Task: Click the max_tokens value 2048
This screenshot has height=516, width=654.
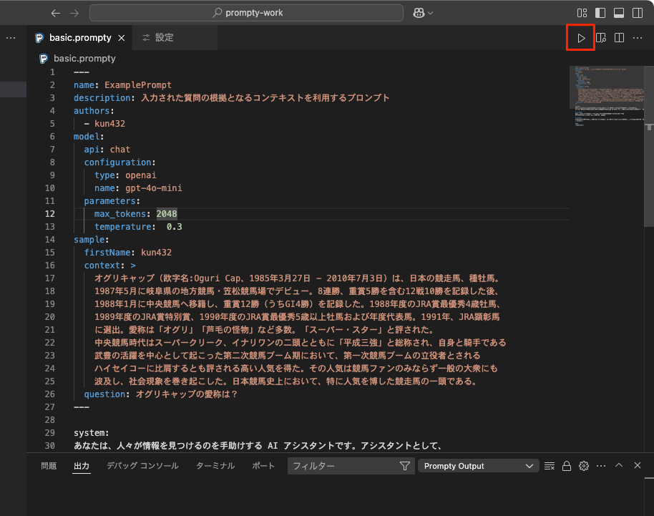Action: pyautogui.click(x=167, y=214)
